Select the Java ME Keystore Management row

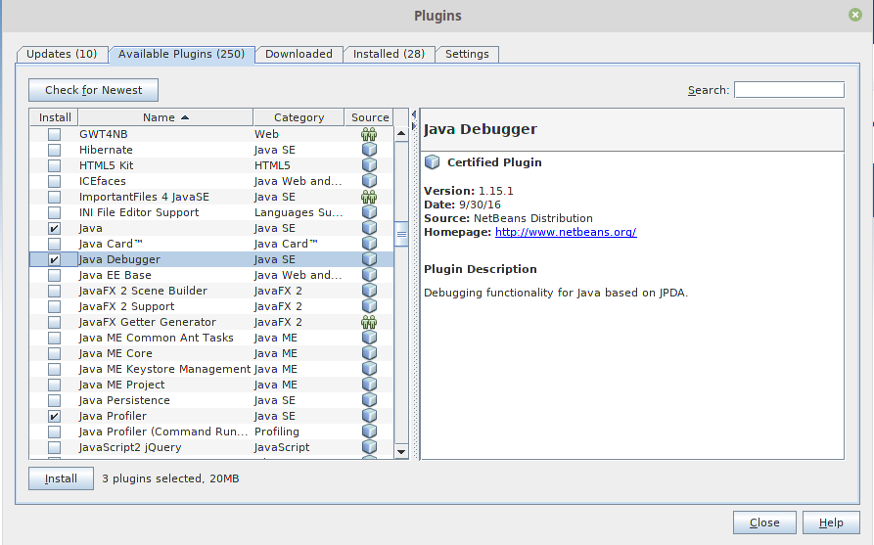[211, 369]
